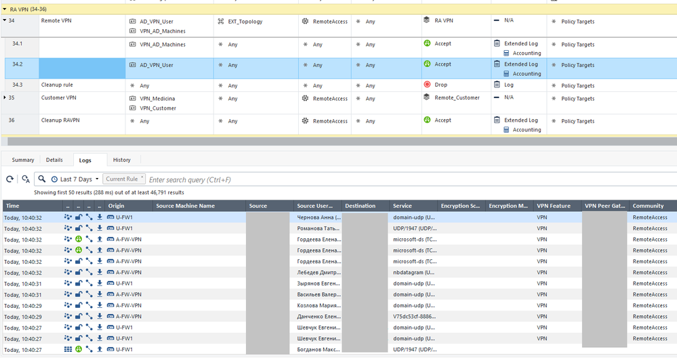677x358 pixels.
Task: Collapse rule 34 Remote VPN
Action: 5,21
